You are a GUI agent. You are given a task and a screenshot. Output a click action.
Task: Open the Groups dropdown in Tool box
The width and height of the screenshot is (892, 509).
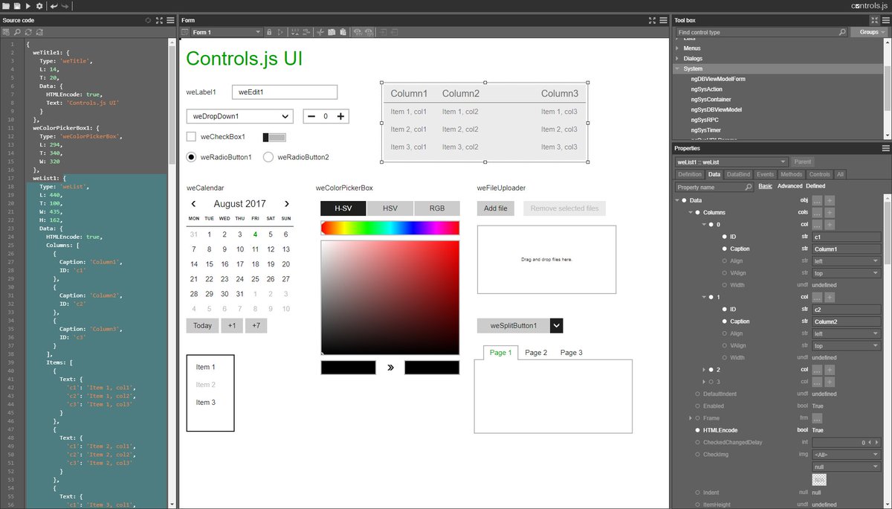point(869,32)
